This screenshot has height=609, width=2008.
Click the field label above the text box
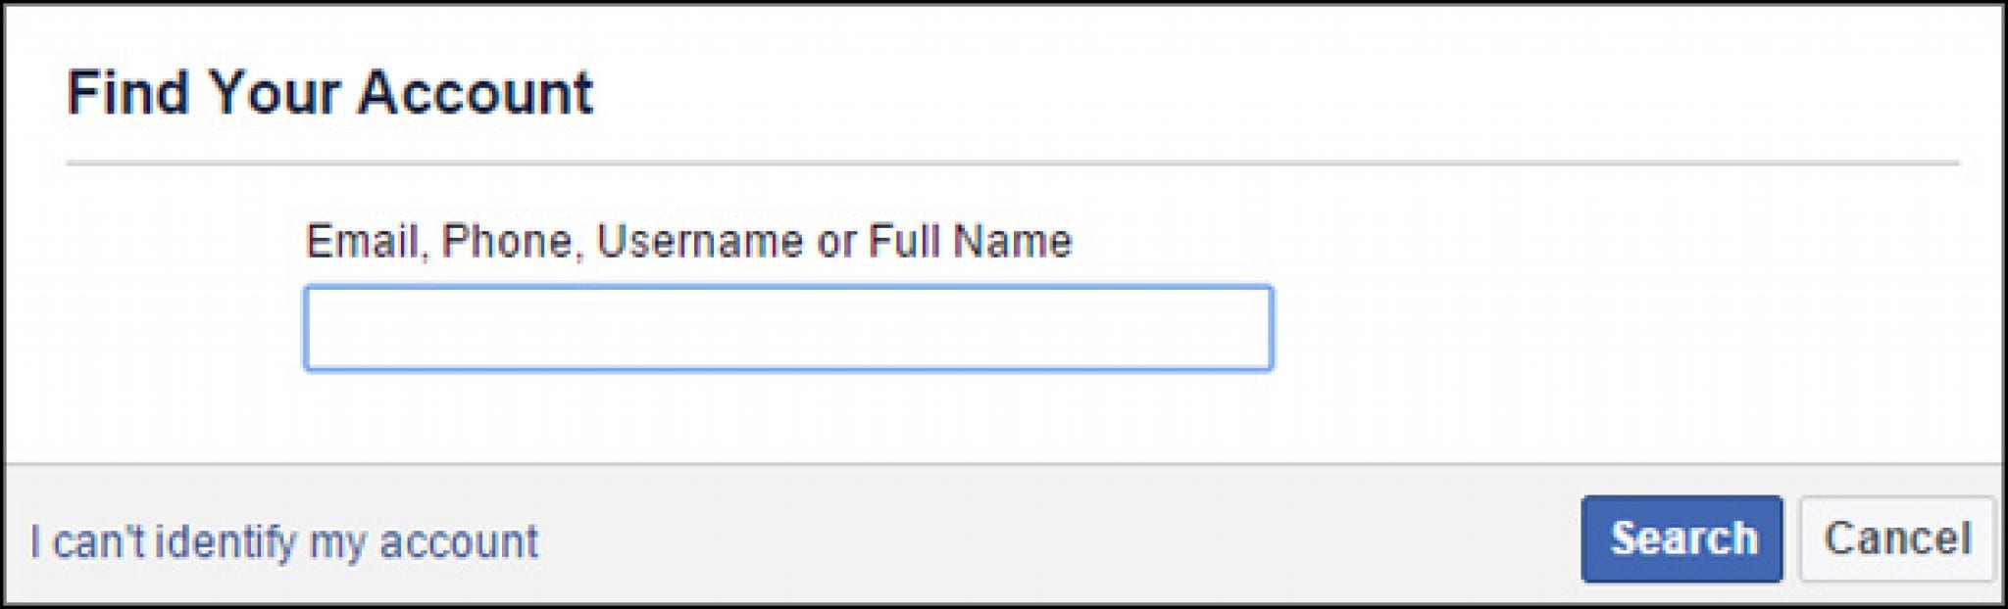(688, 242)
